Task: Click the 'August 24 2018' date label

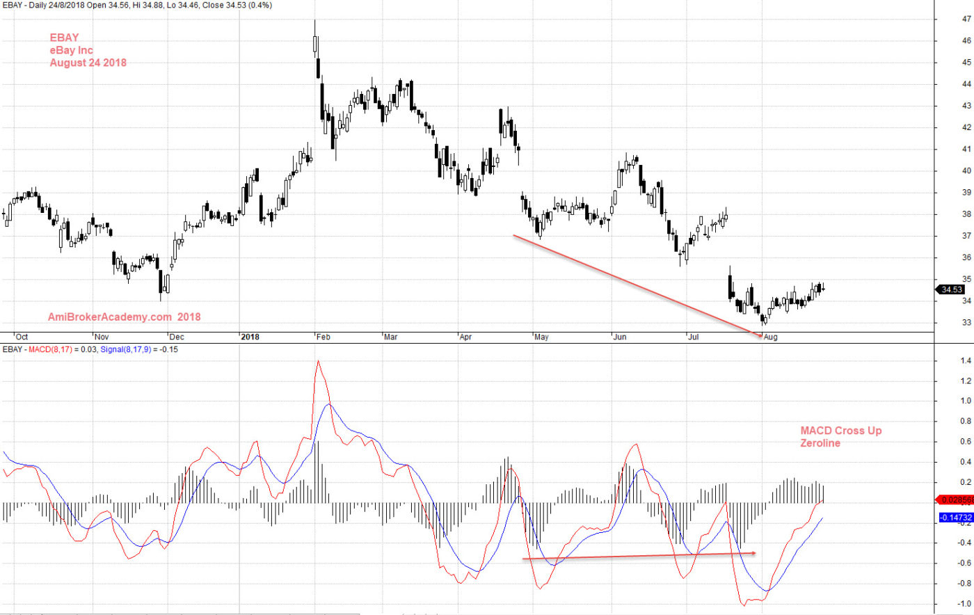Action: (88, 63)
